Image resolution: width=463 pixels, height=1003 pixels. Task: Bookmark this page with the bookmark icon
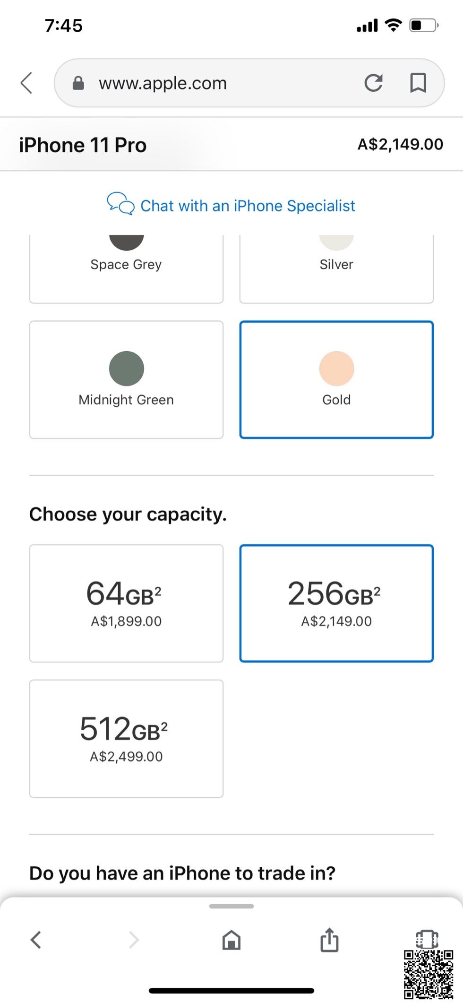tap(418, 83)
